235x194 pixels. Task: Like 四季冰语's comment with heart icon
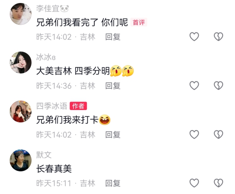(x=194, y=134)
